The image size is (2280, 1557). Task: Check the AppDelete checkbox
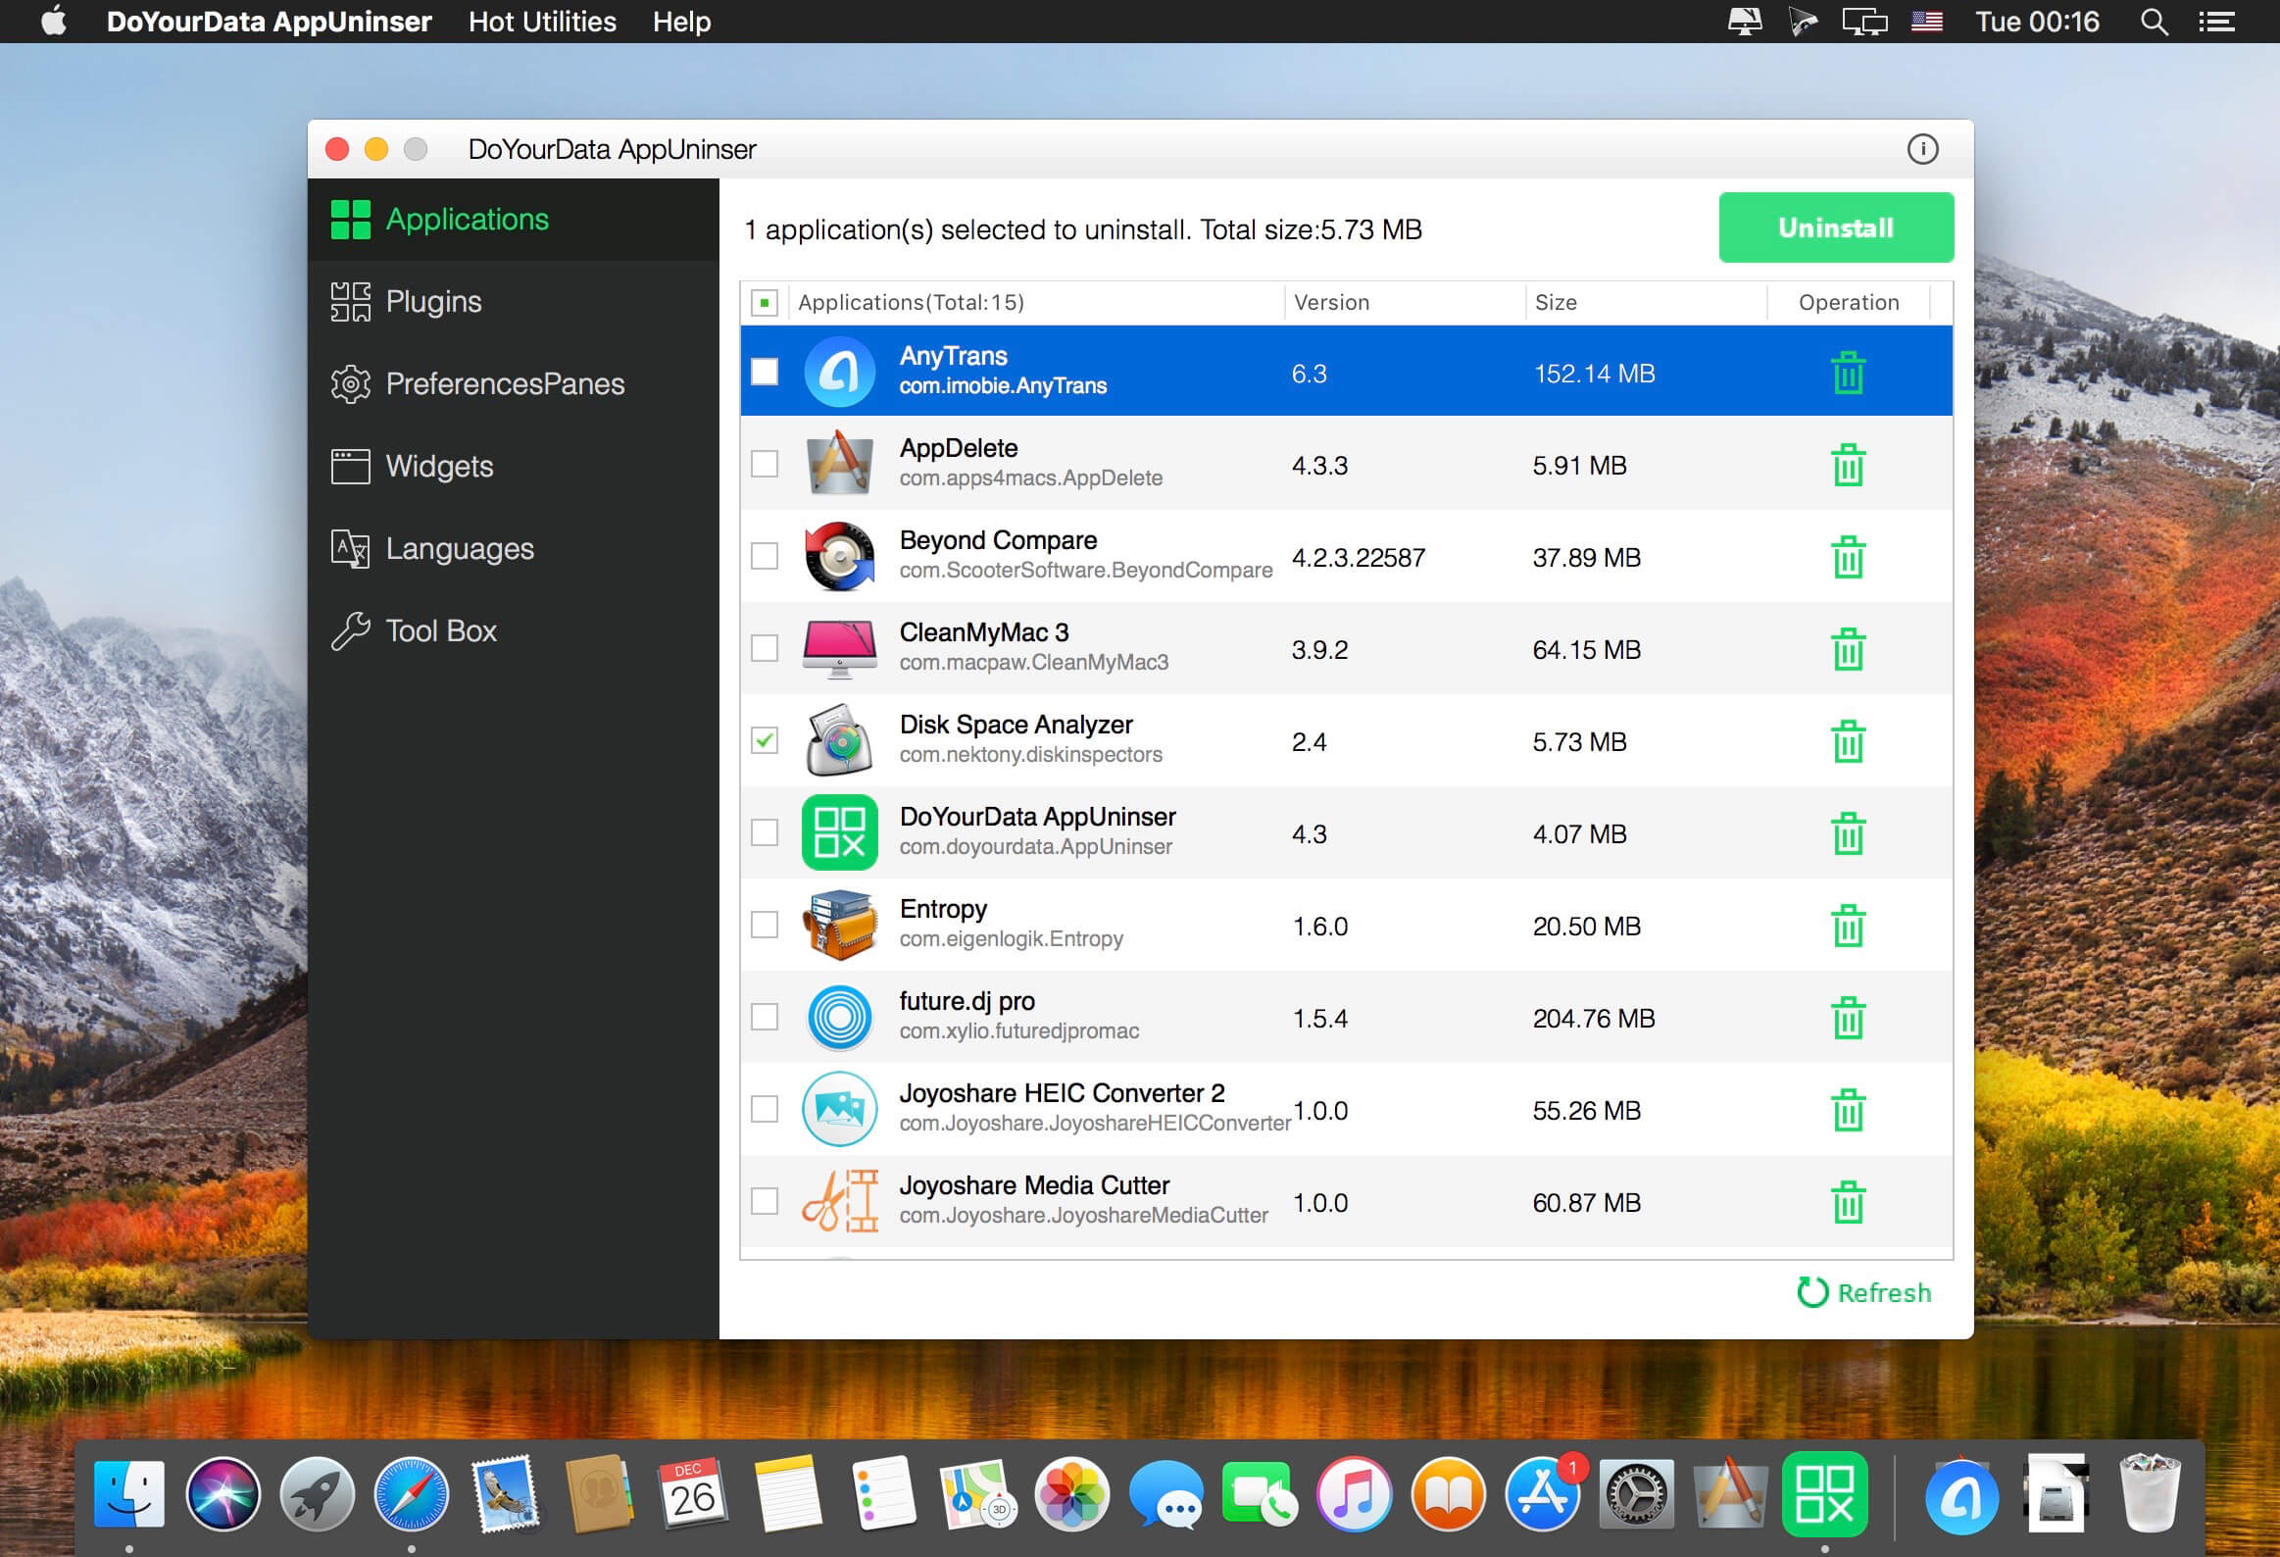765,464
